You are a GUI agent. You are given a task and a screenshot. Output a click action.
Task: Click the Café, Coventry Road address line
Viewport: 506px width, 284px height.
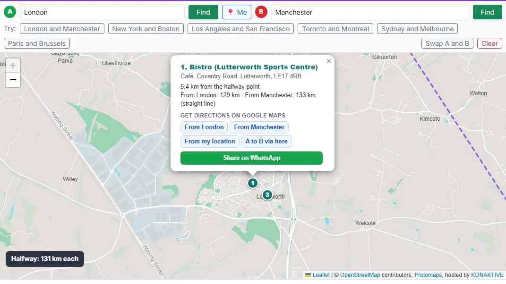241,76
